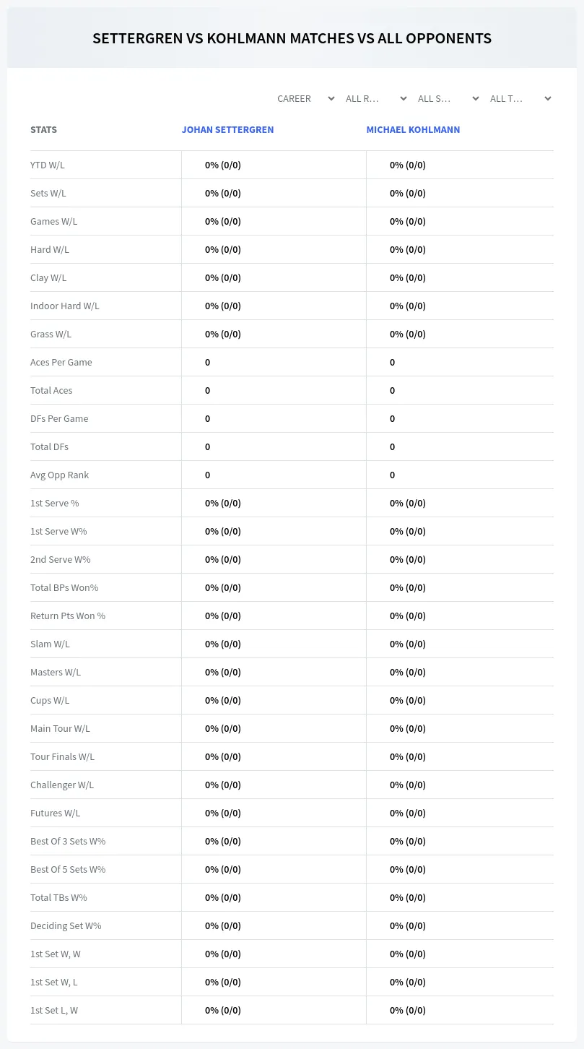Open the ALL S... surfaces dropdown
The height and width of the screenshot is (1049, 584).
click(x=448, y=98)
